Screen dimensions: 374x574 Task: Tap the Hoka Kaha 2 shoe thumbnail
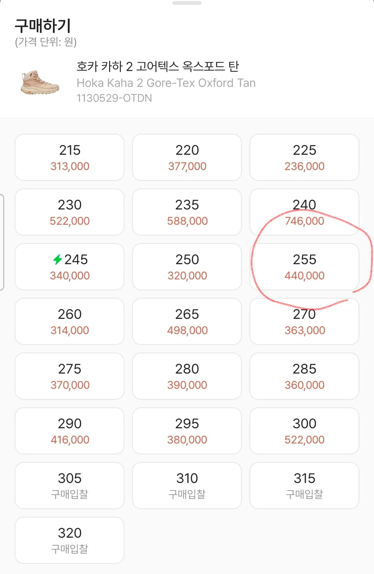(x=40, y=82)
